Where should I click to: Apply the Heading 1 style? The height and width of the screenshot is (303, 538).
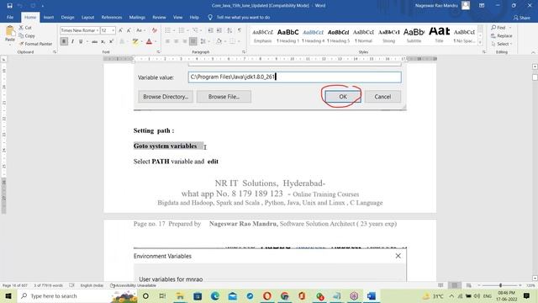coord(287,35)
